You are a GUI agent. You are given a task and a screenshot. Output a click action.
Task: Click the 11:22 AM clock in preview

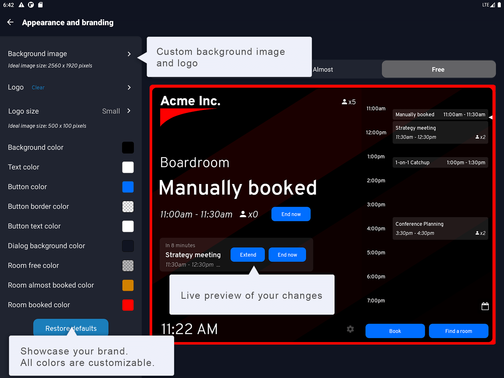pyautogui.click(x=189, y=329)
